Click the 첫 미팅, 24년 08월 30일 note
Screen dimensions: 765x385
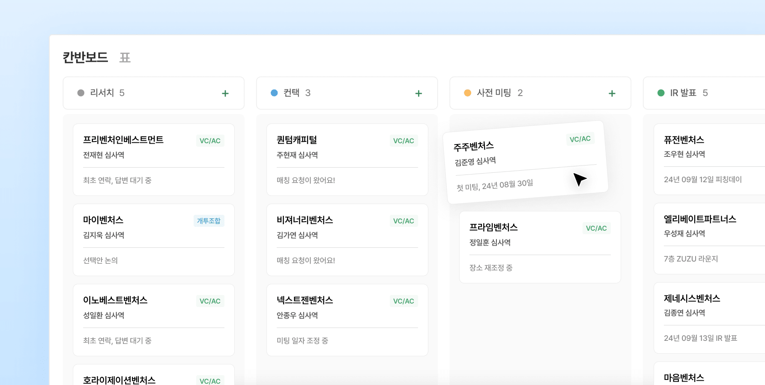pos(495,186)
